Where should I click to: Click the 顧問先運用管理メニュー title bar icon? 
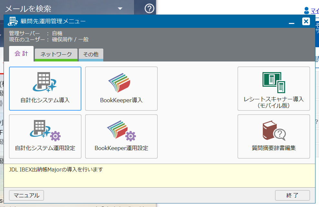(x=13, y=21)
